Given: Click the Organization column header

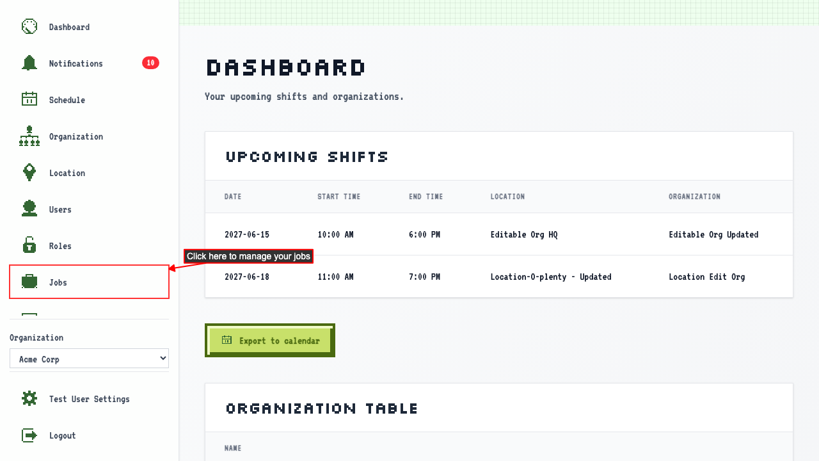Looking at the screenshot, I should click(x=694, y=197).
